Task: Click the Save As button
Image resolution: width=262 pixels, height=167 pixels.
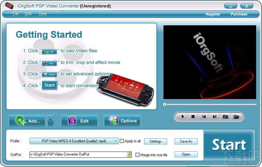Action: click(186, 141)
